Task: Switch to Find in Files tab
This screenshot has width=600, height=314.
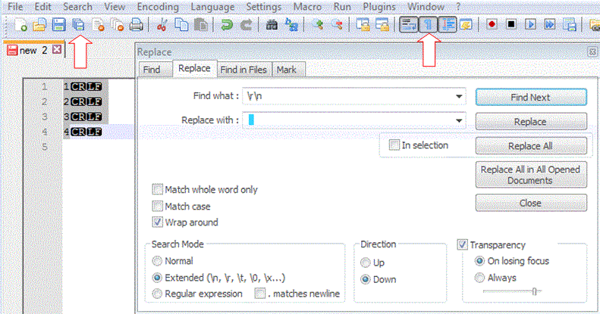Action: 243,70
